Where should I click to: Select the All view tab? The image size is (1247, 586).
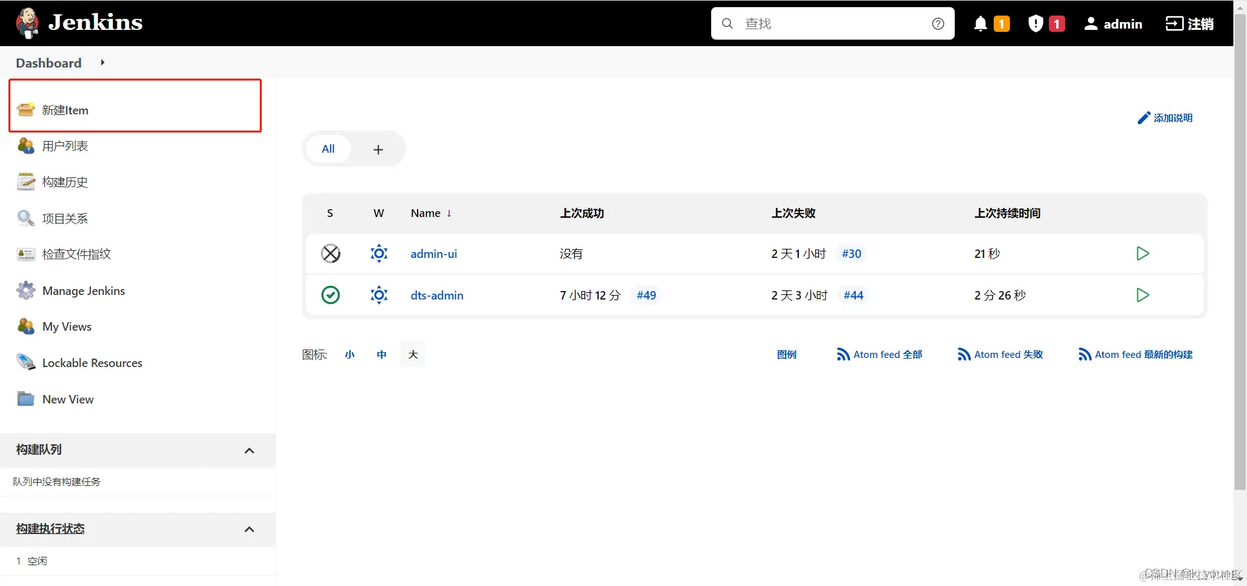tap(329, 149)
